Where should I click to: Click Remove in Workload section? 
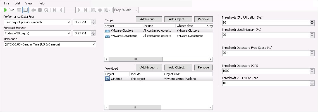coord(204,67)
